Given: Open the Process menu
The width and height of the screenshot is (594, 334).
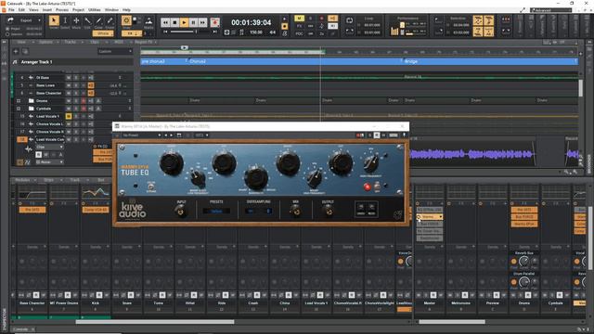Looking at the screenshot, I should 62,10.
